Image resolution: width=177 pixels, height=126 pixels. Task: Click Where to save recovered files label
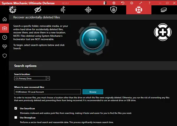pos(29,87)
